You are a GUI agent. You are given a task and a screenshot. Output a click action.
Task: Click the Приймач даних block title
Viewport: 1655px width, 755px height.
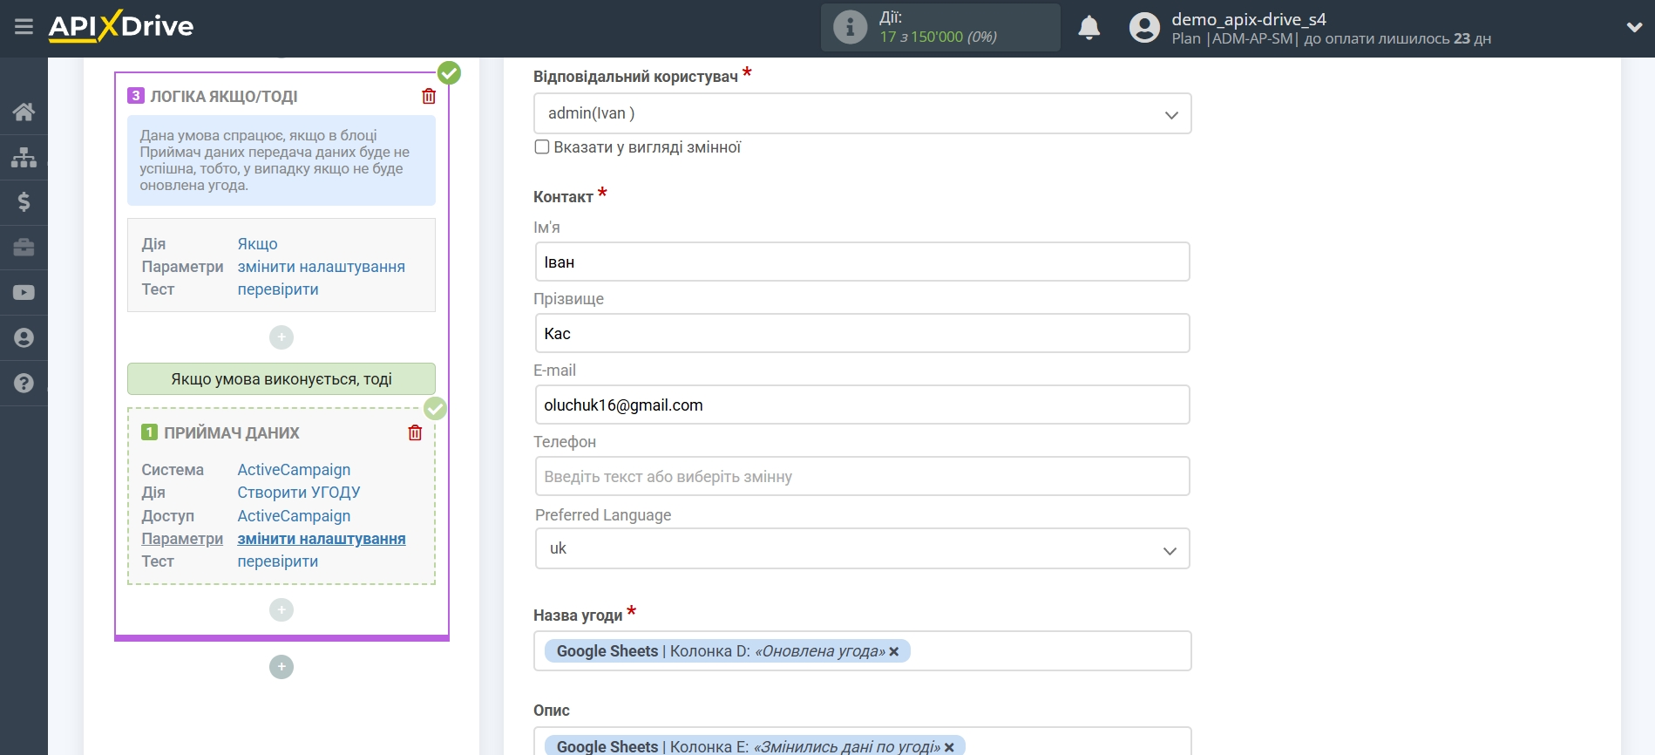[232, 433]
